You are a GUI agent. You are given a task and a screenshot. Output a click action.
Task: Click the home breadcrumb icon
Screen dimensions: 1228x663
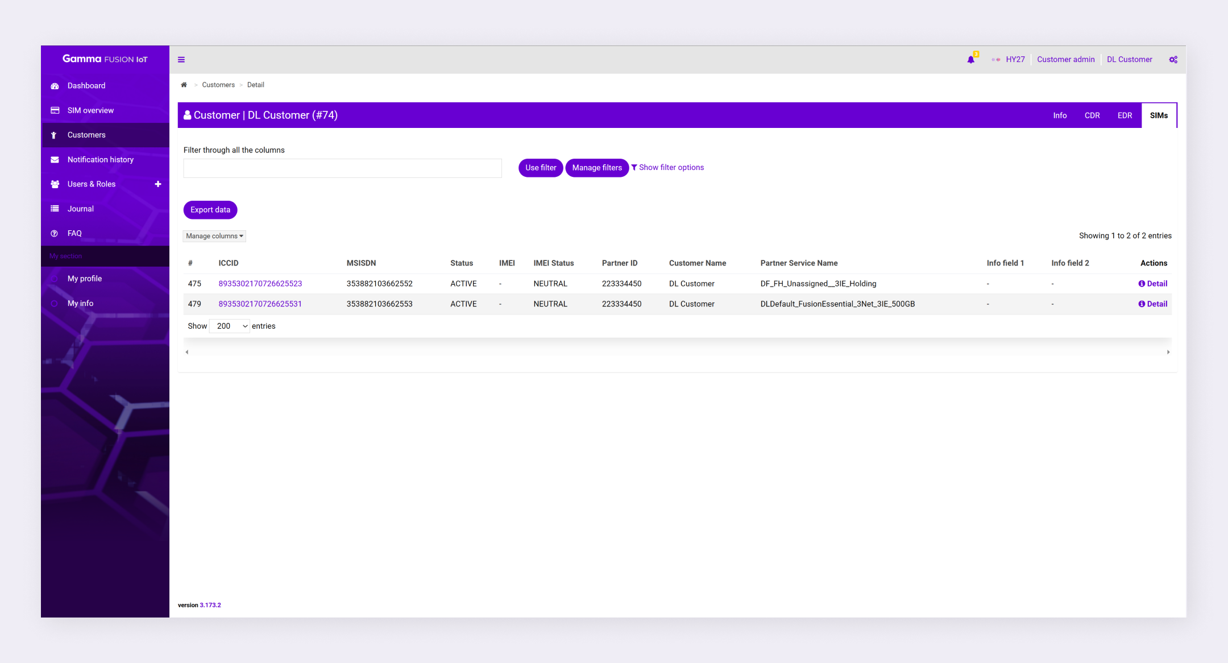click(184, 85)
